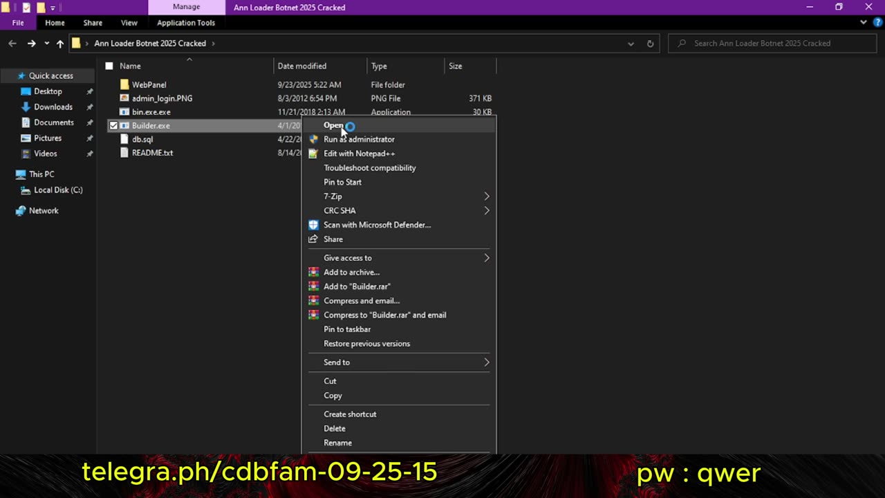This screenshot has width=885, height=498.
Task: Choose Edit with Notepad++
Action: 399,154
